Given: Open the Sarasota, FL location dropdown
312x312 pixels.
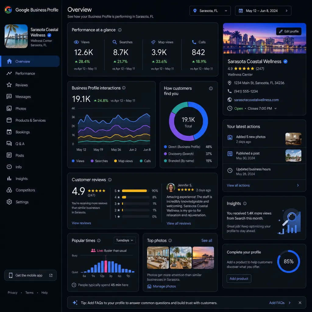Looking at the screenshot, I should [210, 11].
